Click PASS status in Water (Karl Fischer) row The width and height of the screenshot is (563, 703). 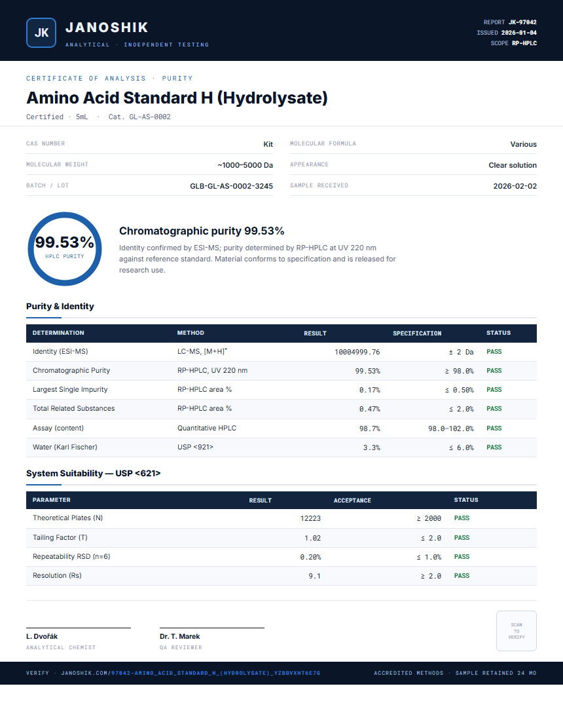(494, 447)
